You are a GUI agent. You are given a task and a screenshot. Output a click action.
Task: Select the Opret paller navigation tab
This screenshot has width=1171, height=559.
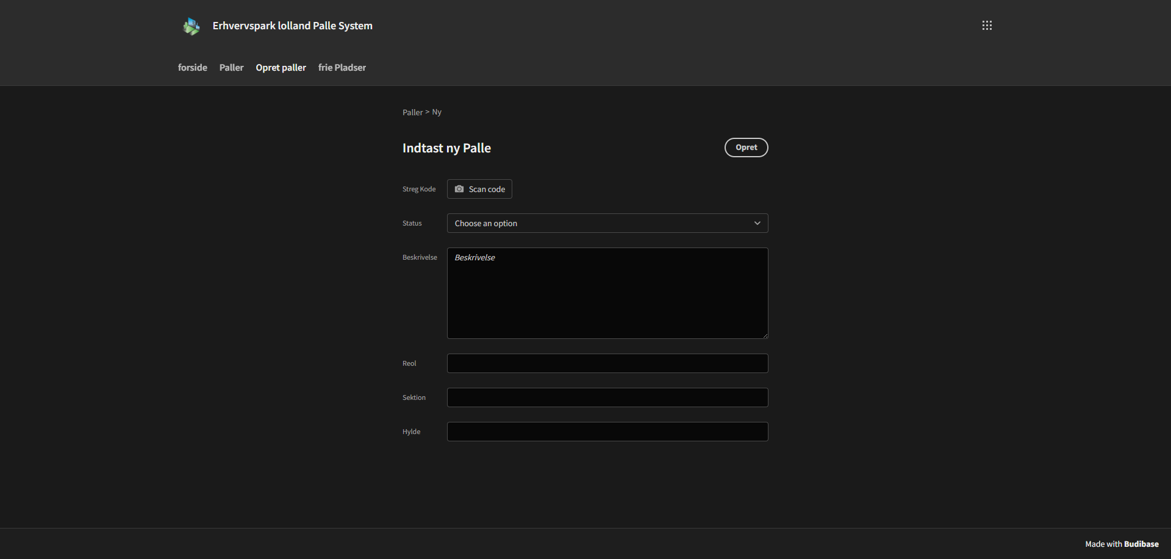tap(281, 68)
